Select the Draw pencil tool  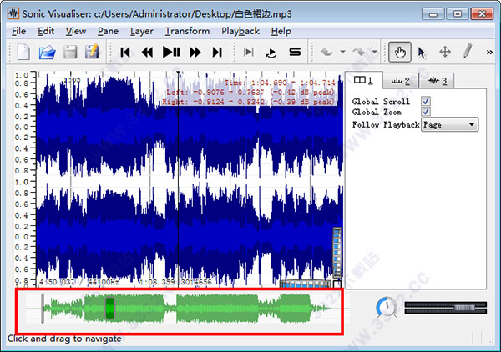click(x=468, y=52)
